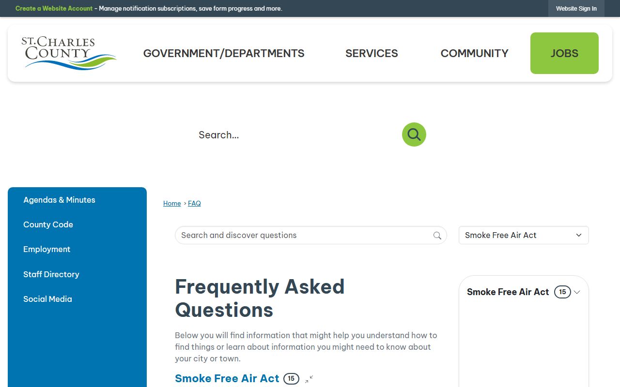Click Website Sign In button
The image size is (620, 387).
576,9
